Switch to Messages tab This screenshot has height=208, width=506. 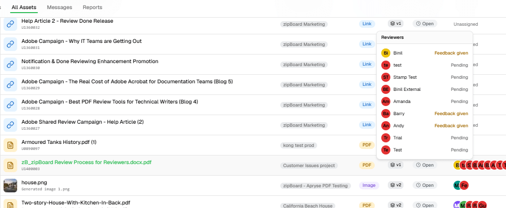(60, 7)
